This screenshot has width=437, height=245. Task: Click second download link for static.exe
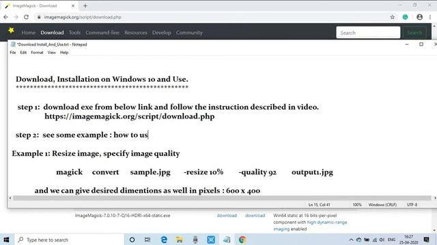click(255, 216)
